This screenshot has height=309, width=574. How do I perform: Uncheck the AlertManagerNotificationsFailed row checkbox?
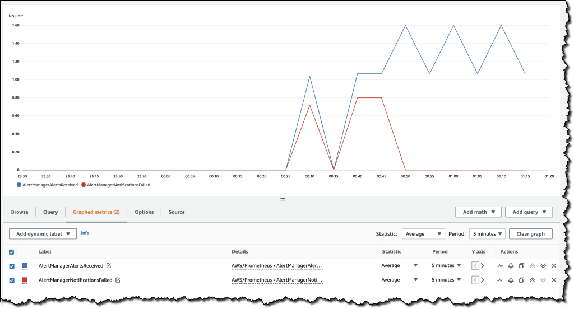(12, 280)
